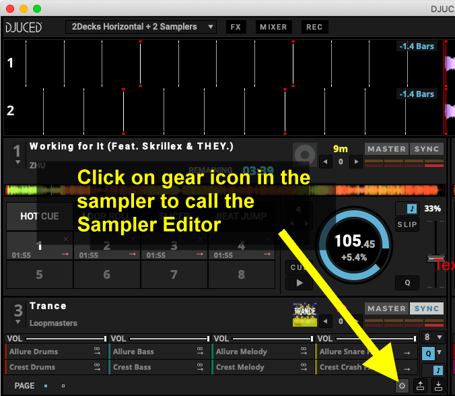
Task: Shift deck 1 key up with right arrow
Action: [356, 162]
